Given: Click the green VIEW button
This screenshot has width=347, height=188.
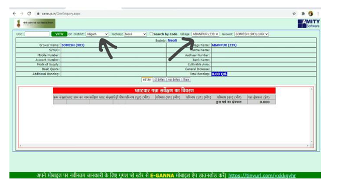Looking at the screenshot, I should pyautogui.click(x=59, y=34).
